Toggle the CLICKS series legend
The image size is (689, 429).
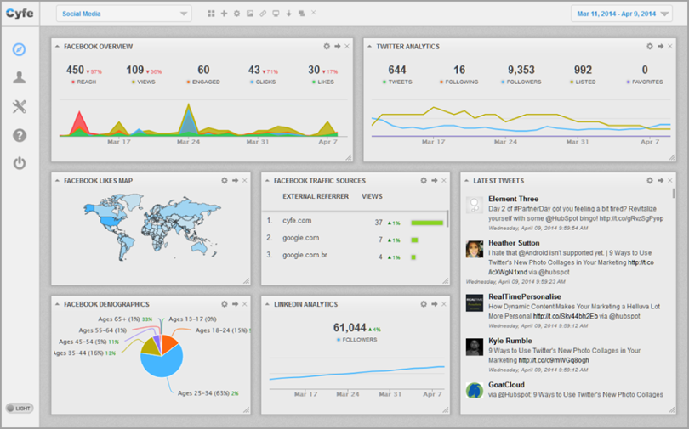coord(263,82)
